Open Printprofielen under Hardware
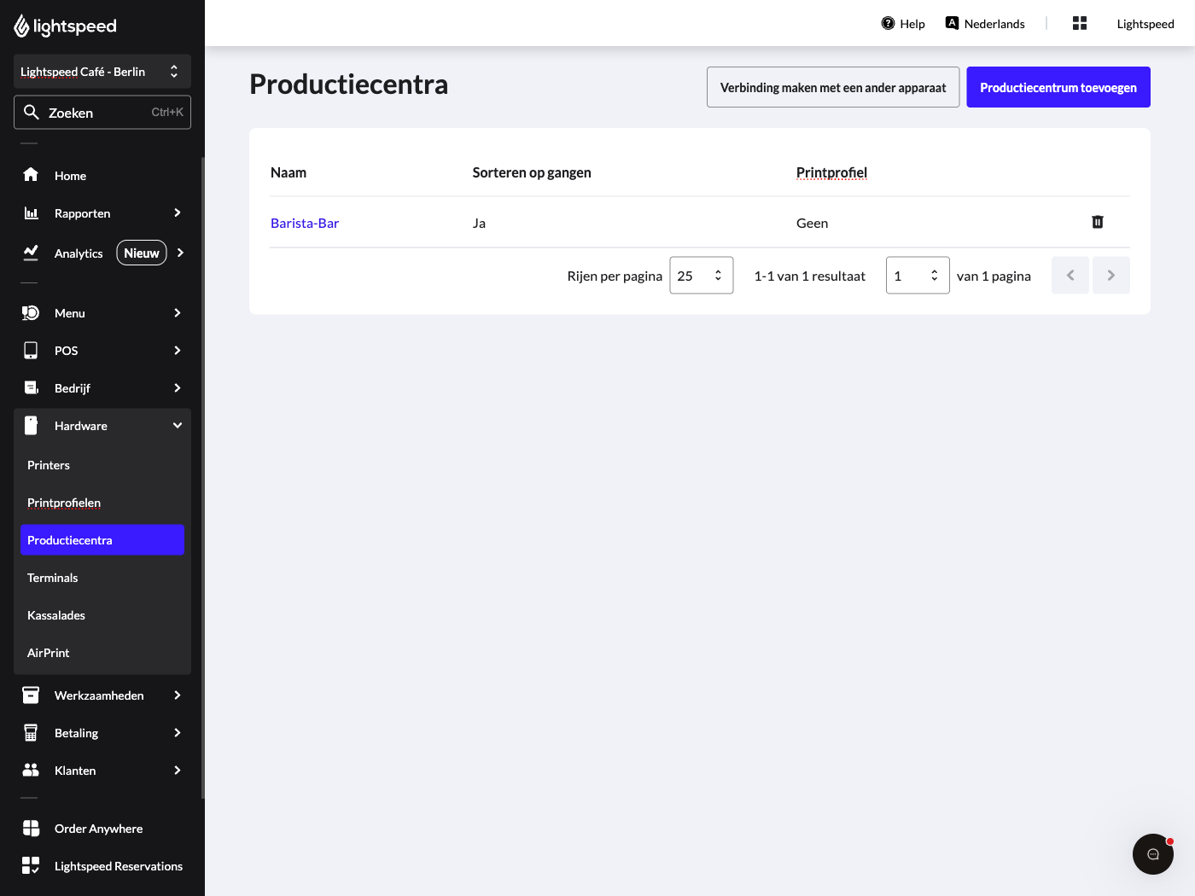Viewport: 1195px width, 896px height. 102,503
